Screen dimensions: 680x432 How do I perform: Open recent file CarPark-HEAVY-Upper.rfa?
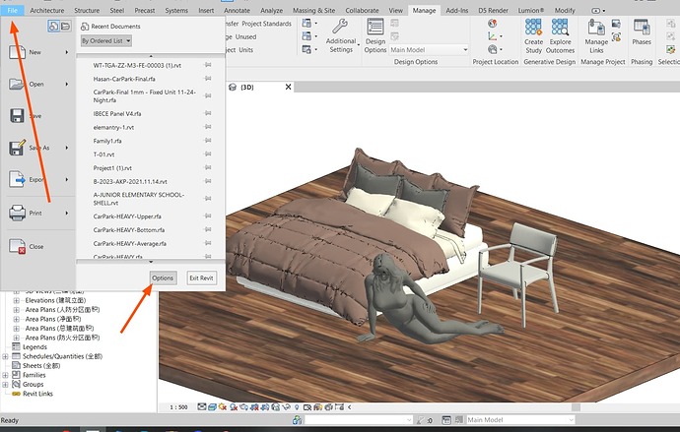click(x=127, y=216)
